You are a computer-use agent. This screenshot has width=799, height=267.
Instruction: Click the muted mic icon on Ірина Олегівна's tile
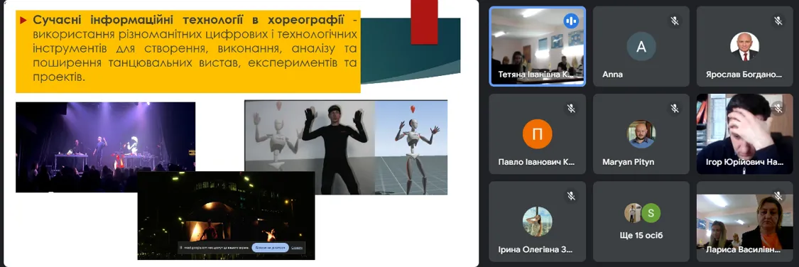tap(571, 196)
